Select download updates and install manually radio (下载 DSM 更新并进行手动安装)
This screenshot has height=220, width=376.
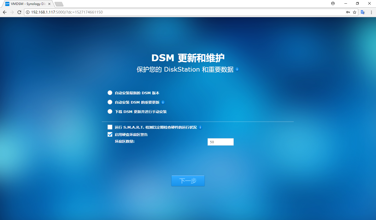point(110,112)
